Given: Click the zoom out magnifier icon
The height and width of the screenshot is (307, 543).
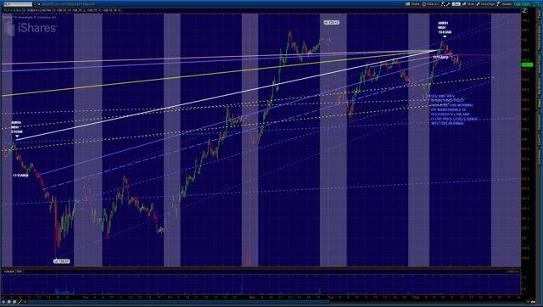Looking at the screenshot, I should tap(14, 302).
